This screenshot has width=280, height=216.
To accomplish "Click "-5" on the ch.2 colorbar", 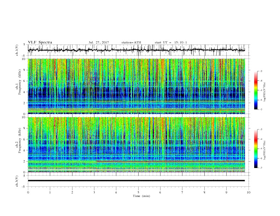I will [x=261, y=149].
